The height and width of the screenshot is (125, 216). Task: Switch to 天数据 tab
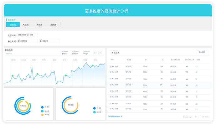(26, 25)
